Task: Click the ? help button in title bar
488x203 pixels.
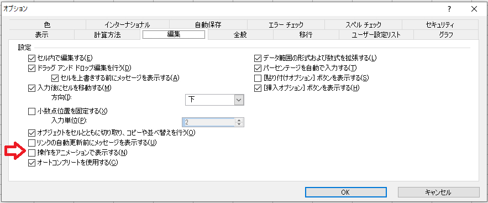Action: (449, 9)
